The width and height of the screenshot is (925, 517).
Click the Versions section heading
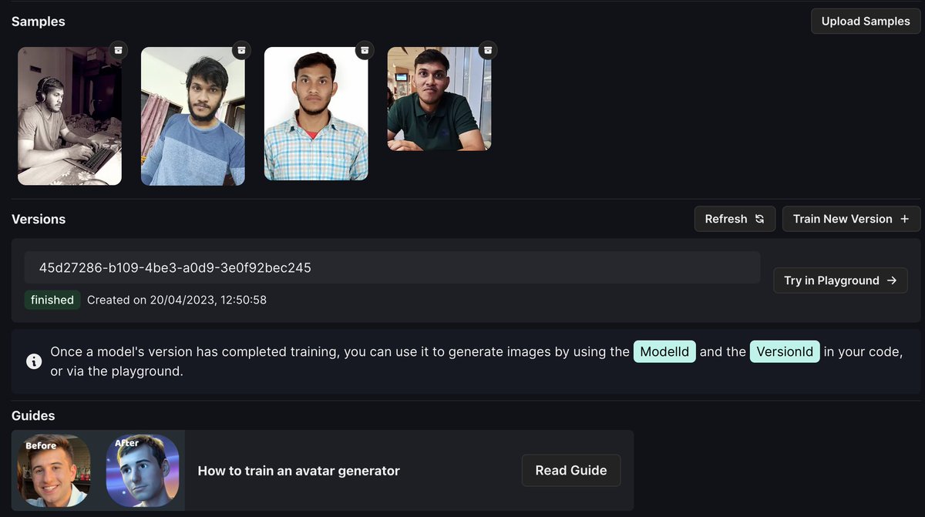click(39, 219)
